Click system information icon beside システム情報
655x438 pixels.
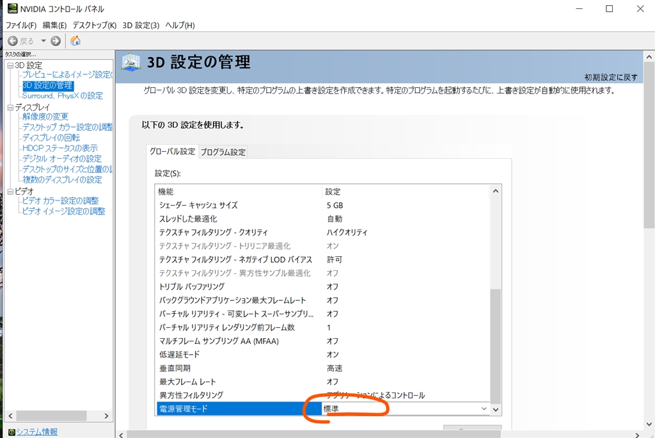(x=12, y=432)
